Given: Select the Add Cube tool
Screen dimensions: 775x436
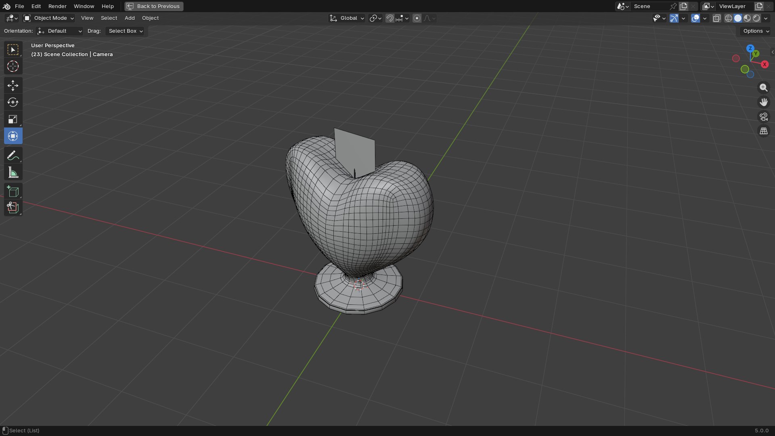Looking at the screenshot, I should coord(13,191).
